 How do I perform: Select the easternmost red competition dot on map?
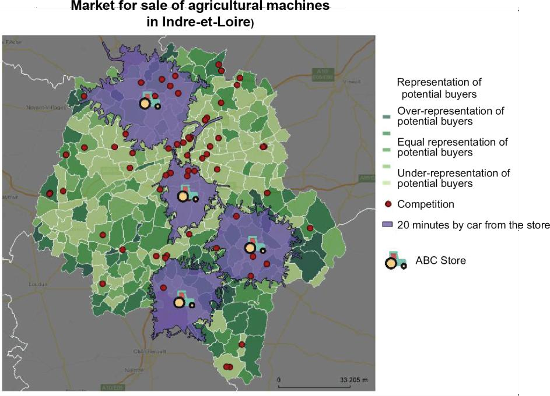310,228
